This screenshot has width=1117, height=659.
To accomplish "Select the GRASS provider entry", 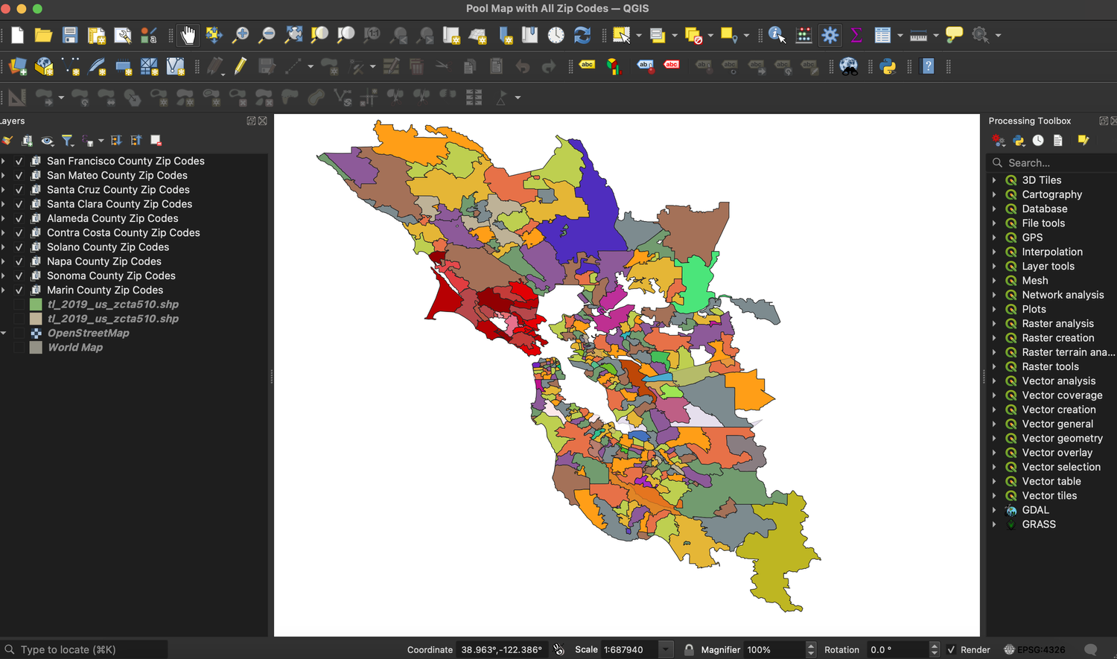I will (1039, 524).
